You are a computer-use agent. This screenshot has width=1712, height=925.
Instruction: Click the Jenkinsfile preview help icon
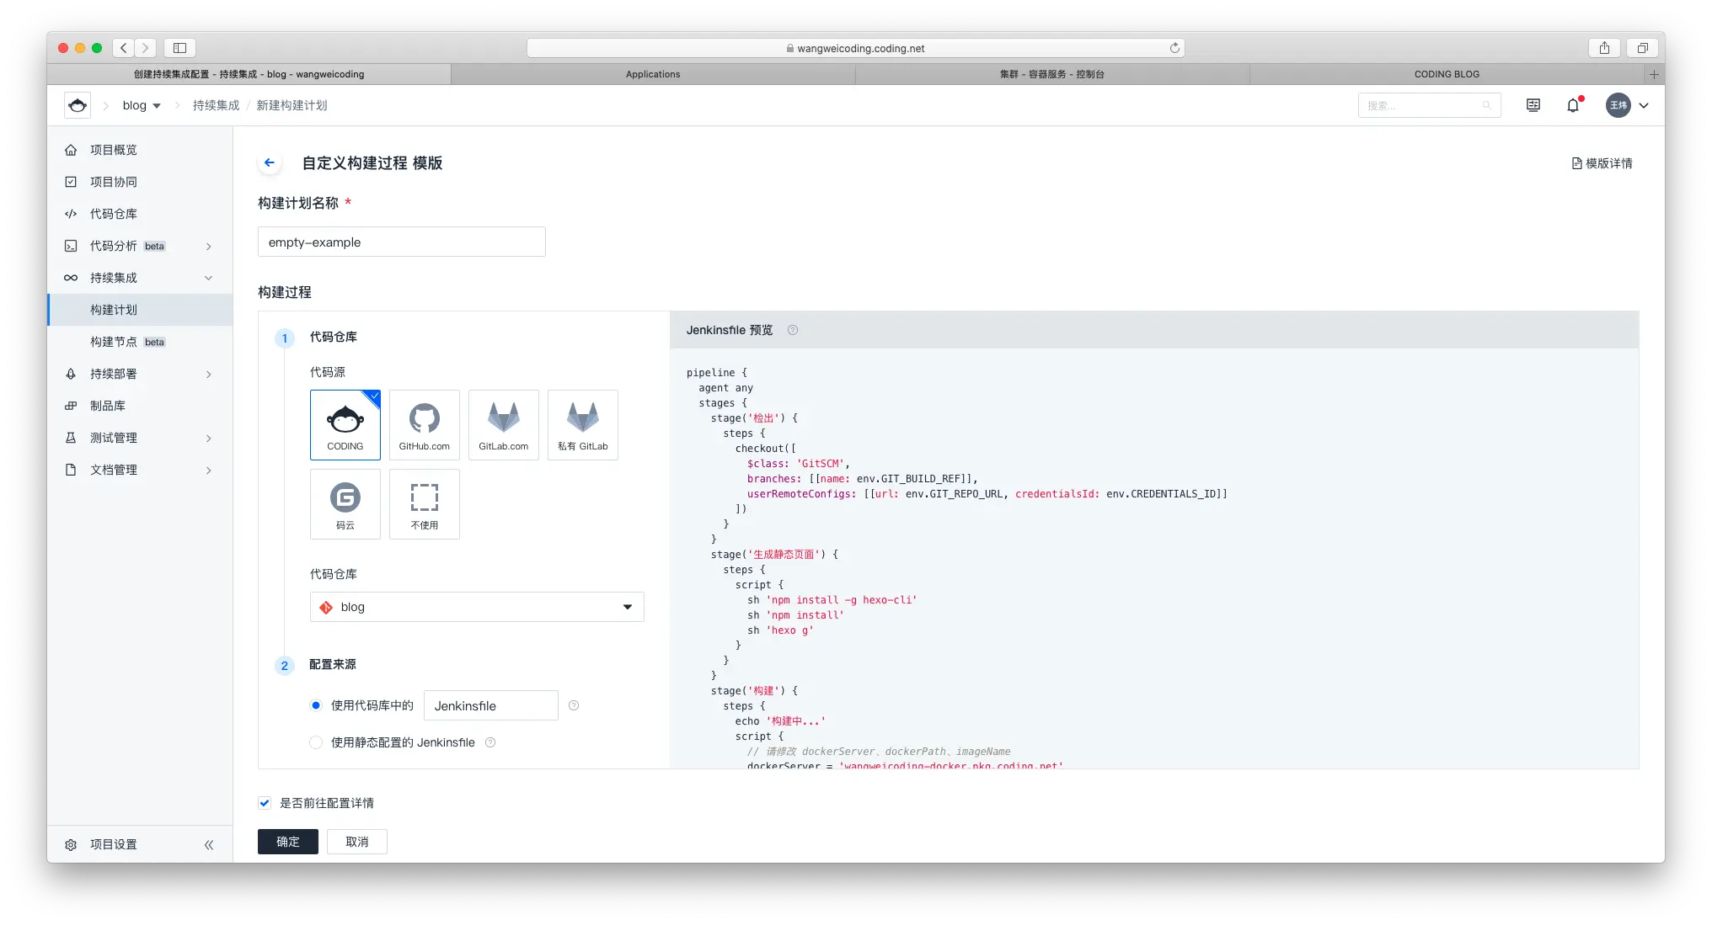pos(793,330)
